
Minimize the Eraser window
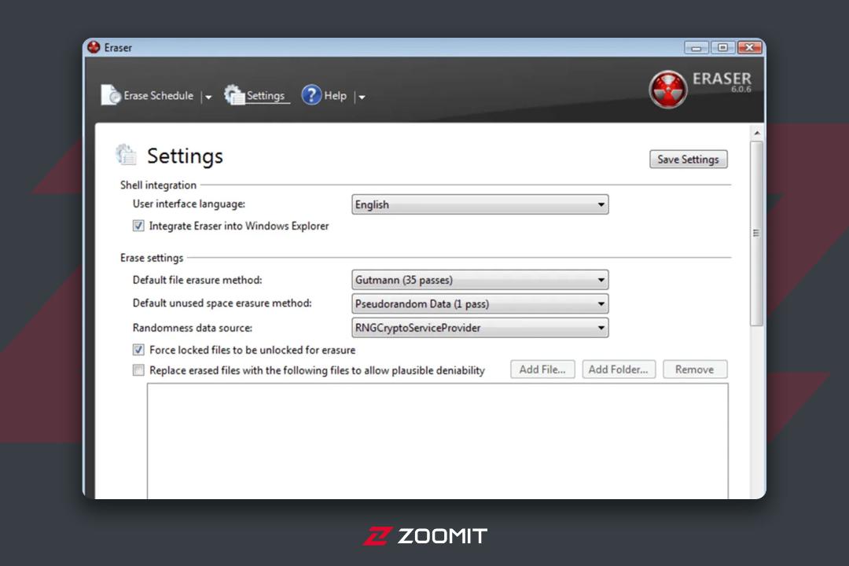tap(696, 48)
